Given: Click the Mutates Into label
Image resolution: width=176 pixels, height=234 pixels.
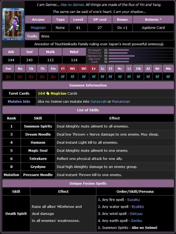Looking at the screenshot, I should coord(19,102).
